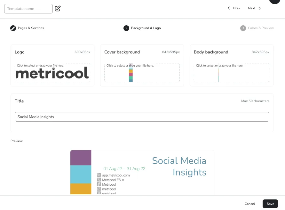
Task: Open the Colors & Preview step
Action: tap(261, 28)
